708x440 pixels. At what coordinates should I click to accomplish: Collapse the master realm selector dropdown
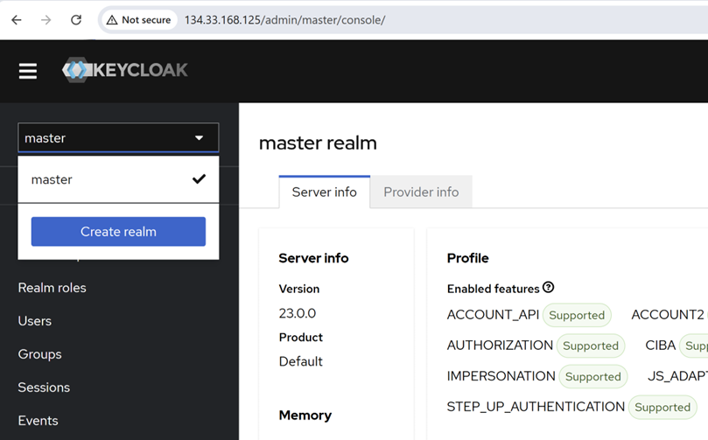pos(118,137)
